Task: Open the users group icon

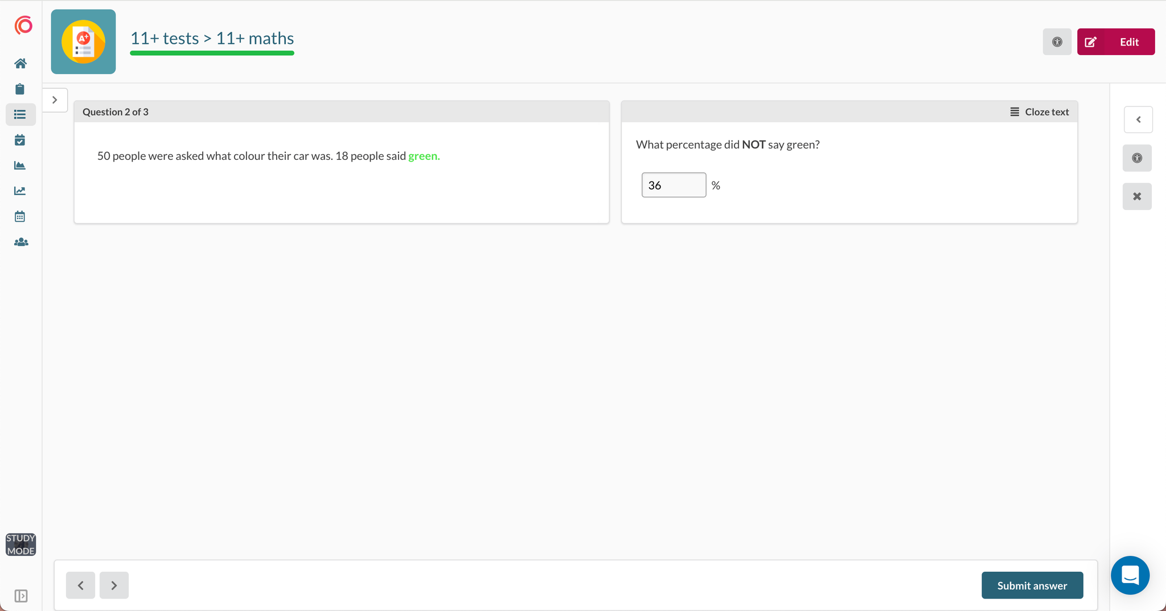Action: click(20, 242)
